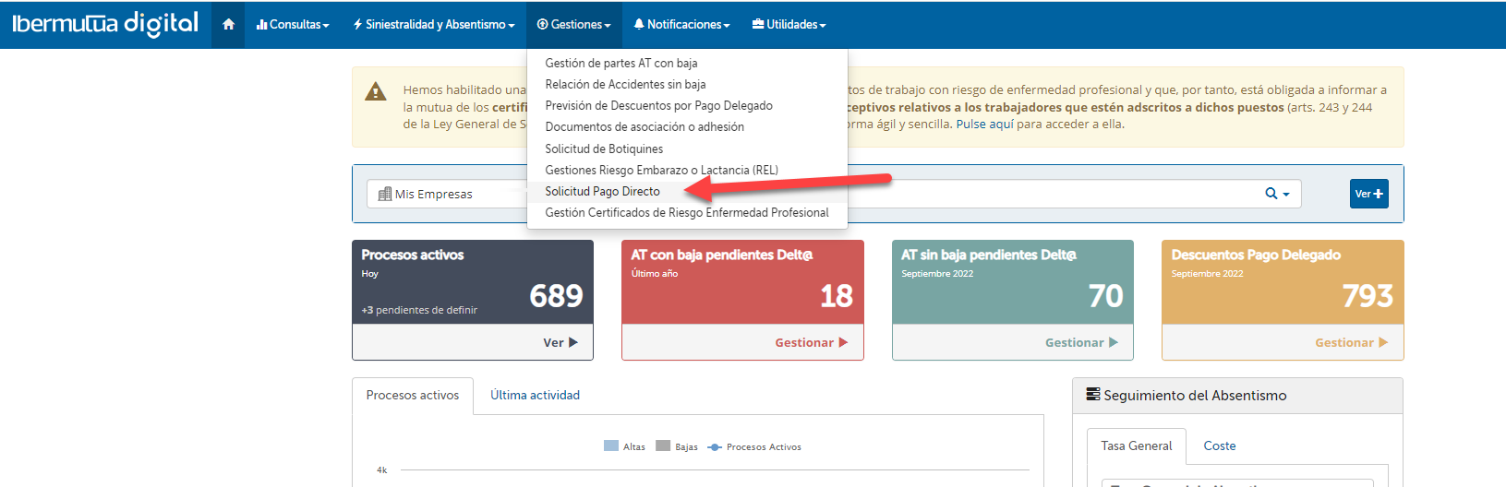Image resolution: width=1506 pixels, height=487 pixels.
Task: Click the Ver plus button
Action: point(1368,194)
